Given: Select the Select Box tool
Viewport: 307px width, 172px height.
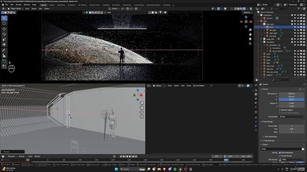Looking at the screenshot, I should point(4,18).
